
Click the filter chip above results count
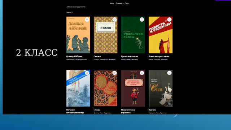(76, 7)
